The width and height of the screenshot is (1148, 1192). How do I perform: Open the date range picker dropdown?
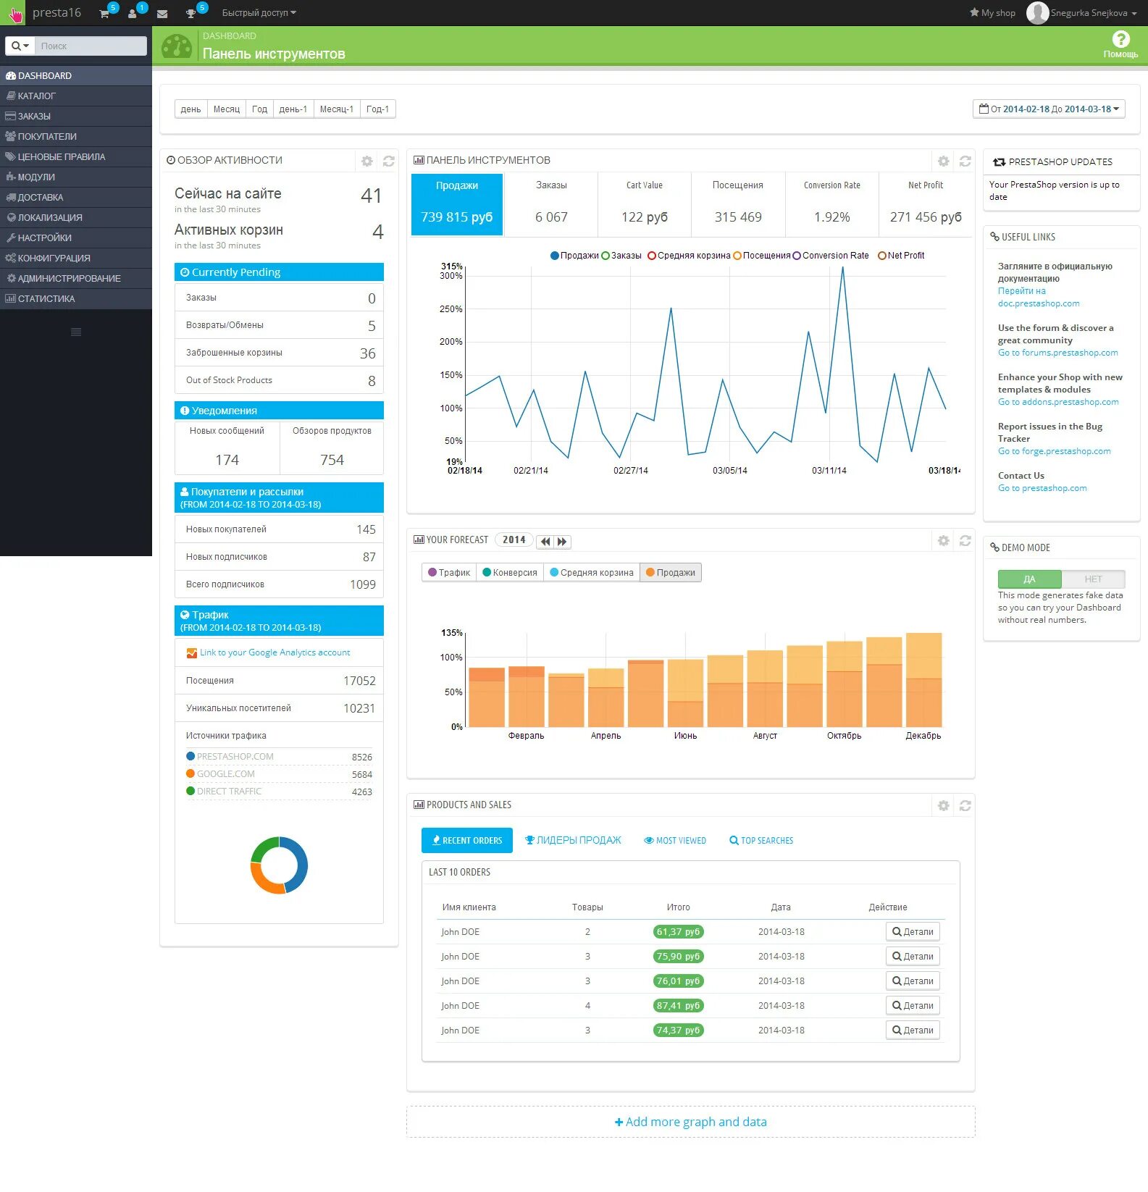coord(1049,109)
